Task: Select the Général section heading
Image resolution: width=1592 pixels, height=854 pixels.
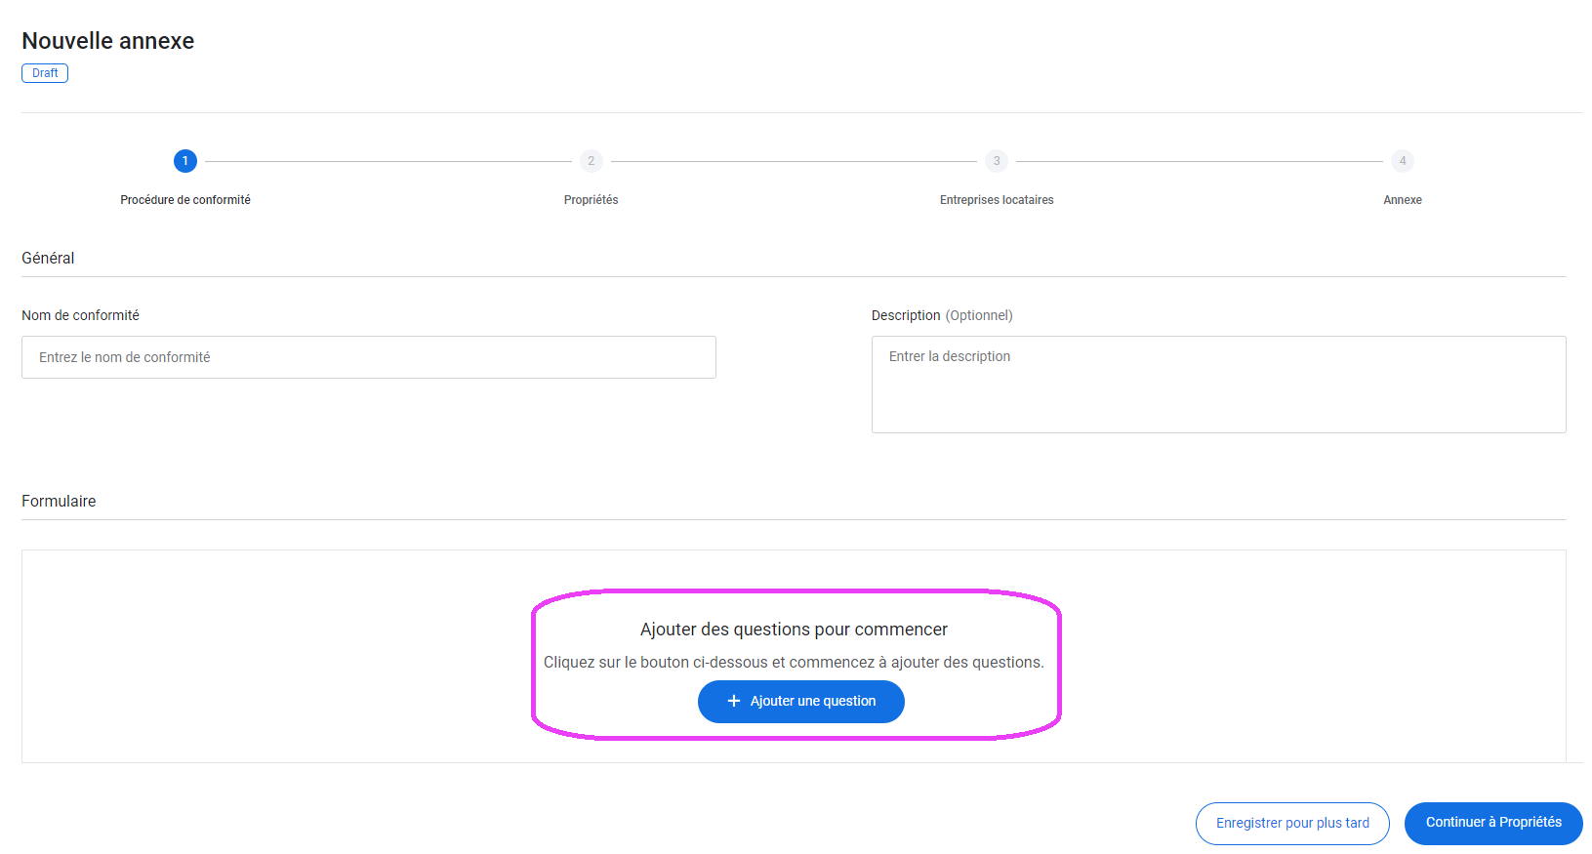Action: click(x=48, y=258)
